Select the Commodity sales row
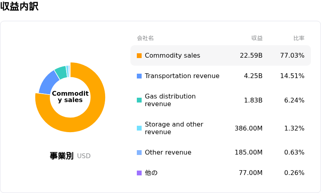Screen dimensions: 321x193 pos(221,56)
